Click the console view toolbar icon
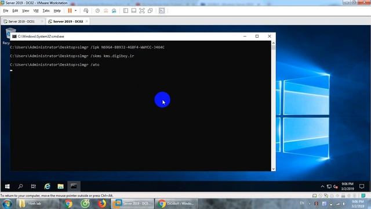 [x=162, y=10]
